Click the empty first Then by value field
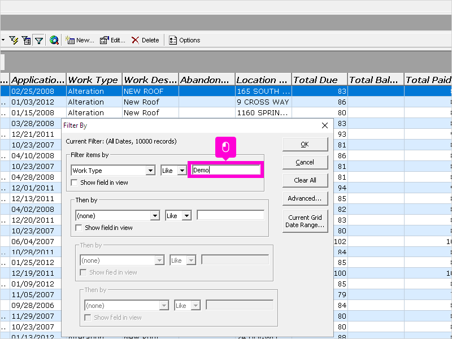 tap(231, 215)
